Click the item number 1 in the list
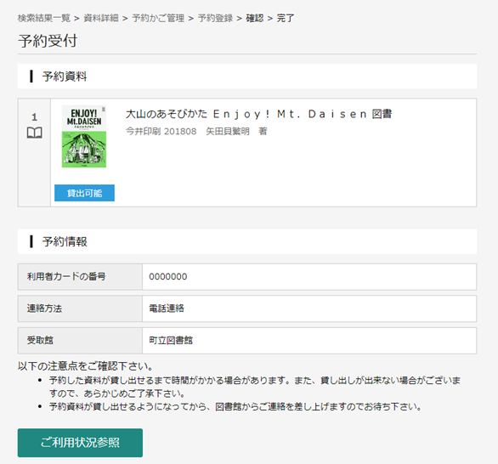The image size is (498, 464). coord(34,117)
